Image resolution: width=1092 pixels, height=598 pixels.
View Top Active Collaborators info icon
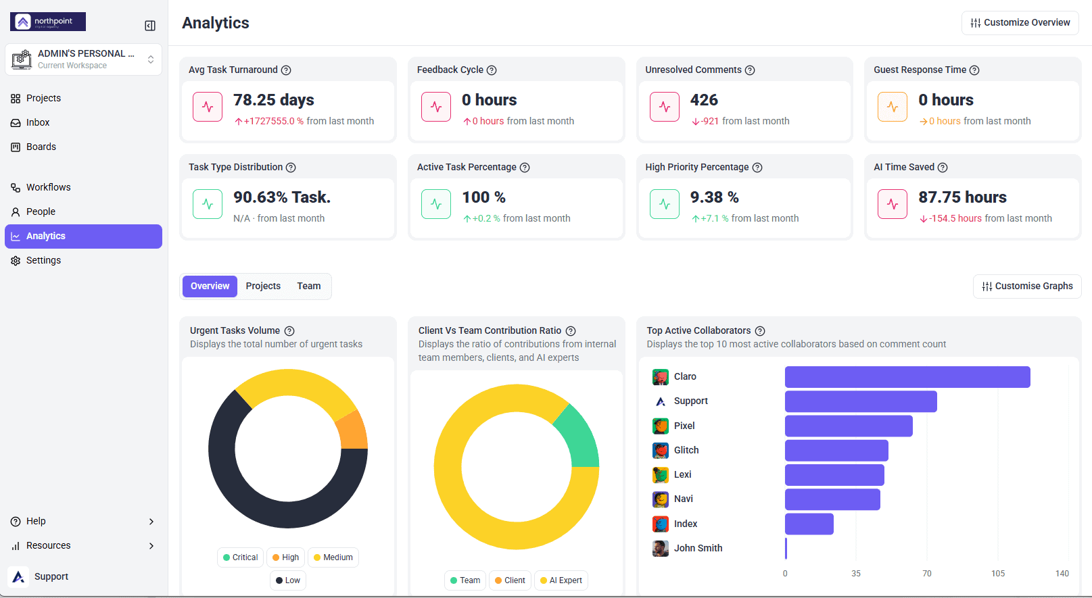pos(760,331)
